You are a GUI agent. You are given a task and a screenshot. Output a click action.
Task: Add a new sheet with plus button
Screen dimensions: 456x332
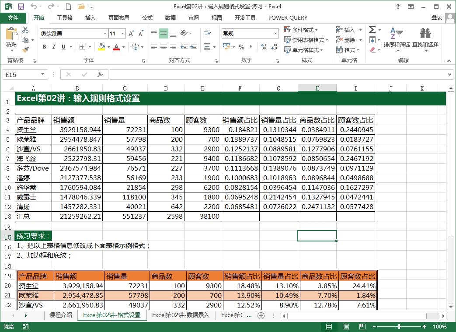(x=261, y=316)
